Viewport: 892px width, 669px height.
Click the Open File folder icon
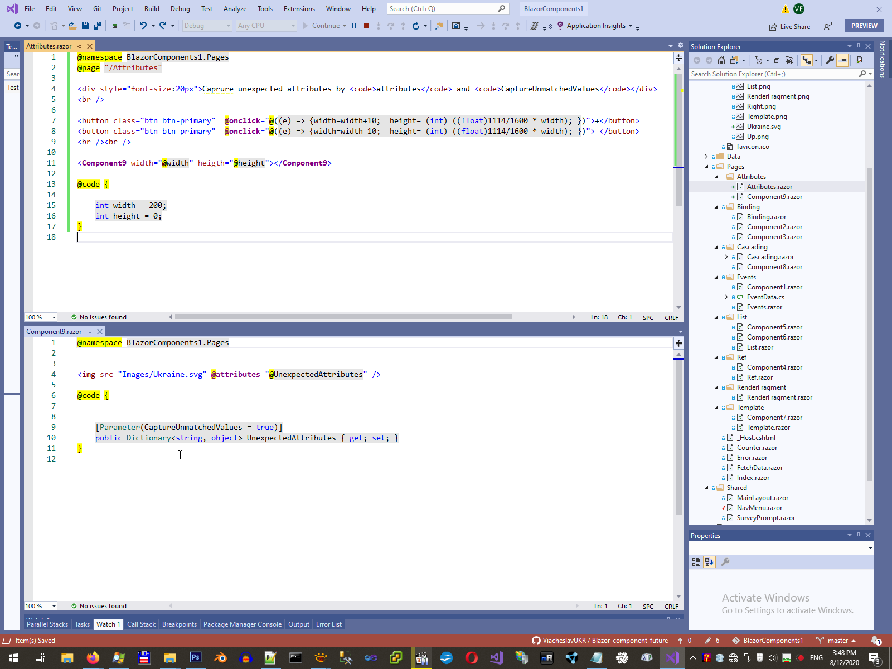(x=72, y=26)
